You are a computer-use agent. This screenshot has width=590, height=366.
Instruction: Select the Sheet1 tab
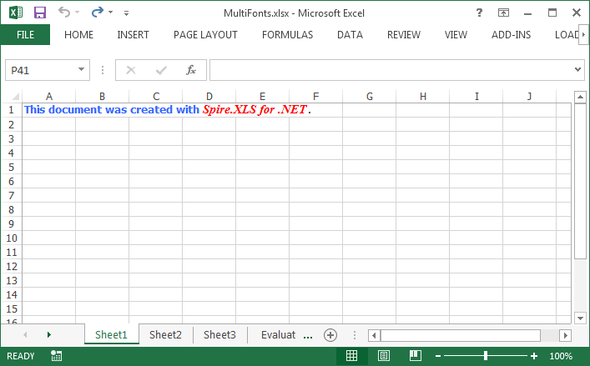point(111,334)
